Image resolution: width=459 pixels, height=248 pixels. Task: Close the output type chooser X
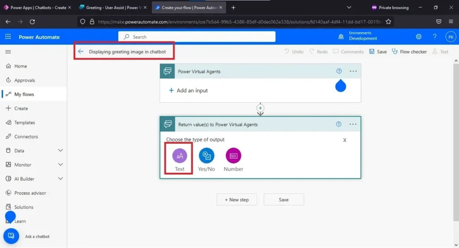[x=345, y=140]
